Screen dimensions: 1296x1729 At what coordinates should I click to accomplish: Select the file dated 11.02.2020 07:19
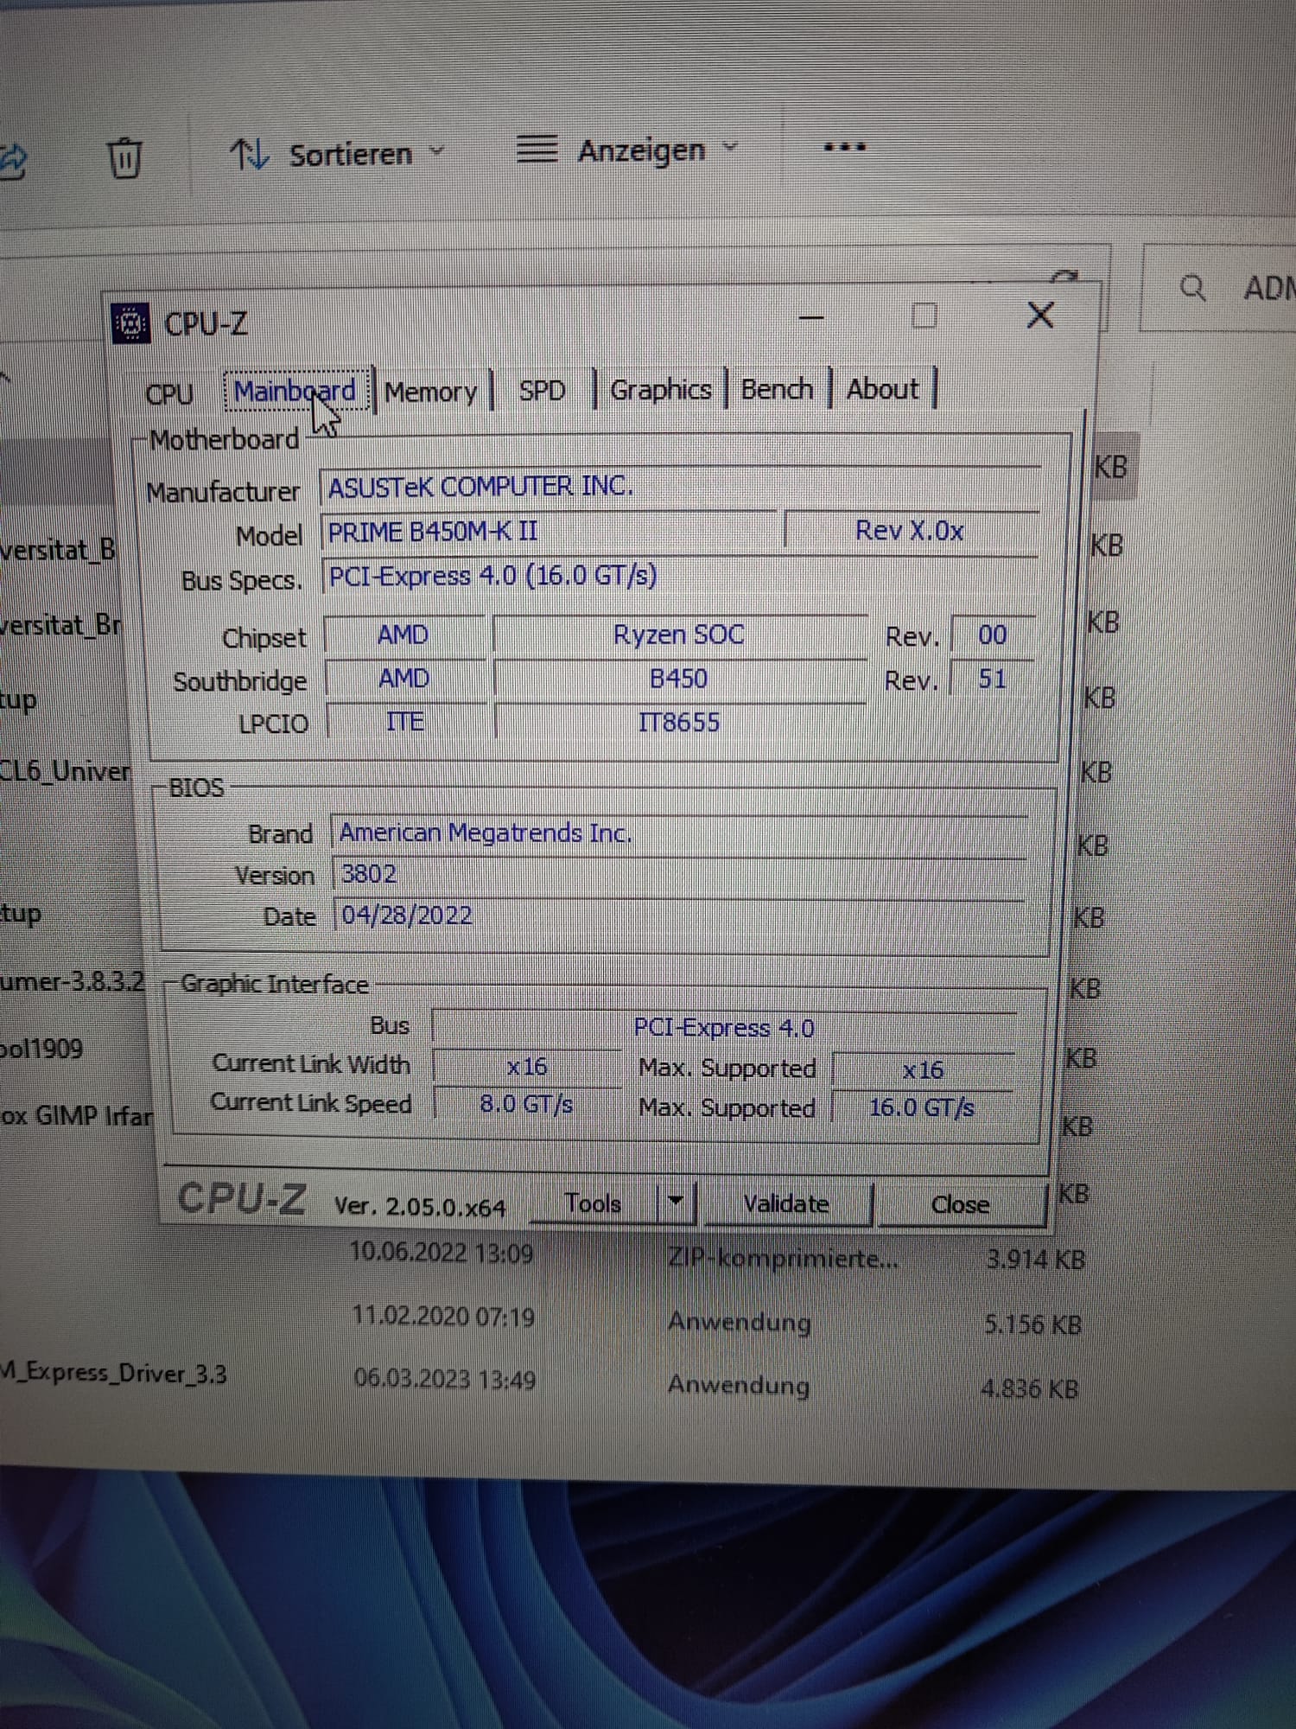443,1317
